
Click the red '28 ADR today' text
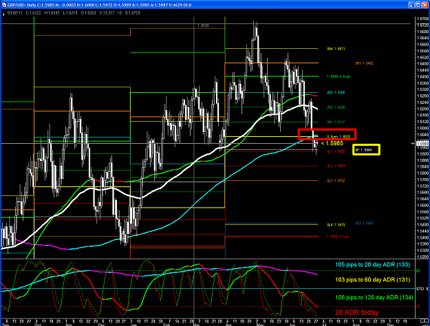pos(357,312)
